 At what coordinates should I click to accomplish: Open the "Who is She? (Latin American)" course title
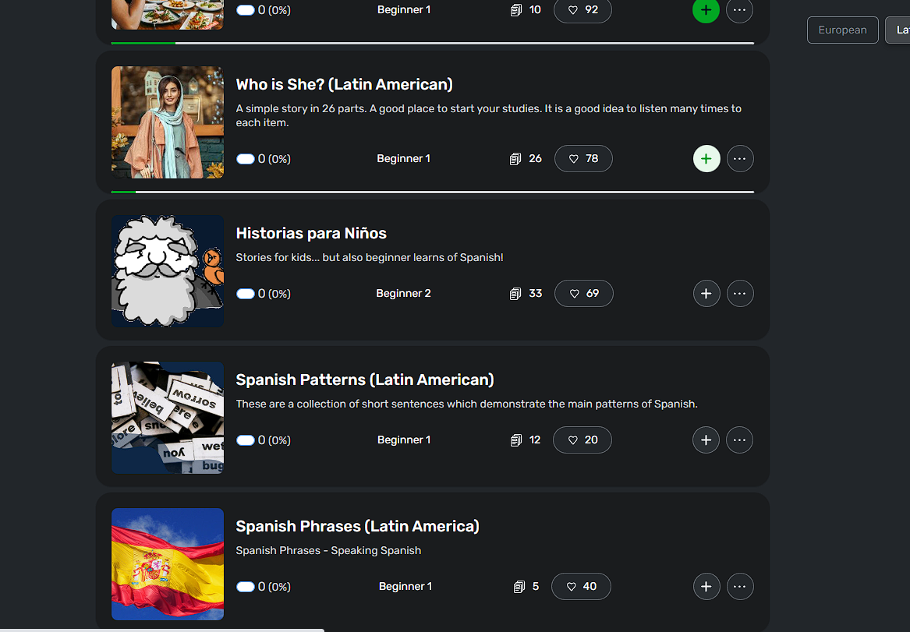(344, 85)
